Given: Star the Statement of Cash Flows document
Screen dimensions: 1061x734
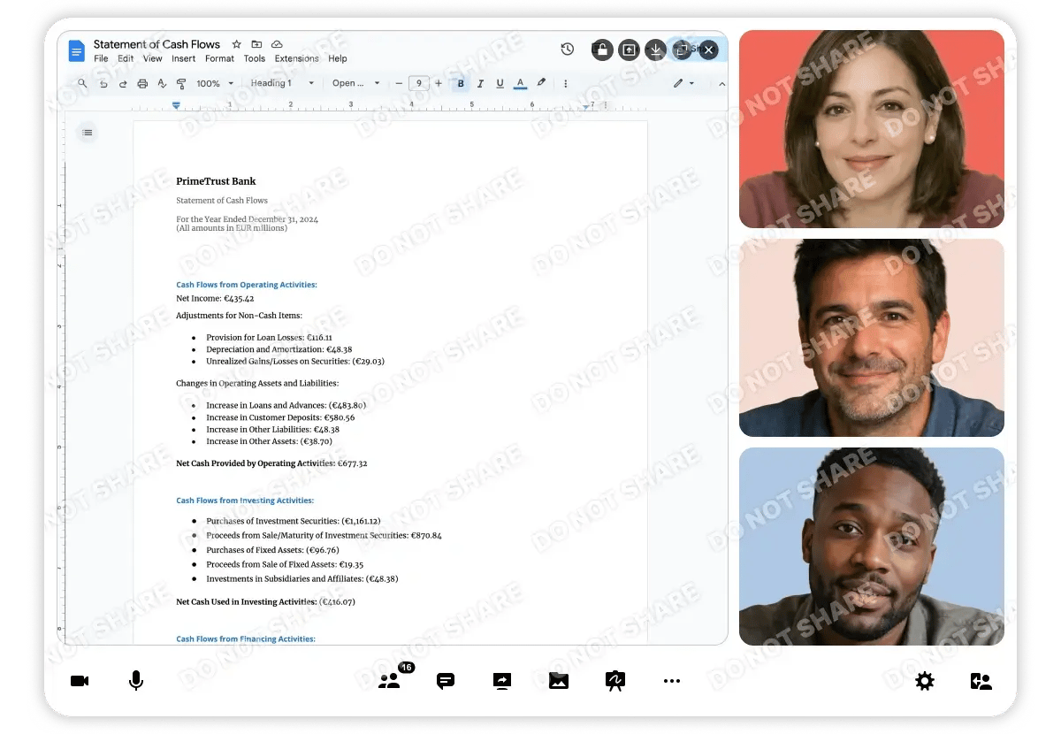Looking at the screenshot, I should tap(236, 44).
